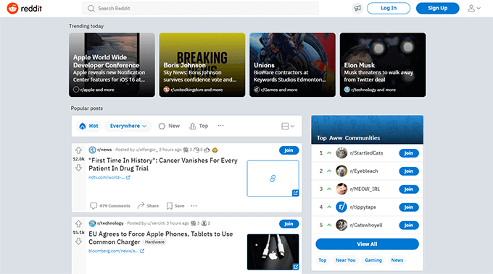Open the r/news subreddit link
This screenshot has height=274, width=493.
(x=104, y=150)
